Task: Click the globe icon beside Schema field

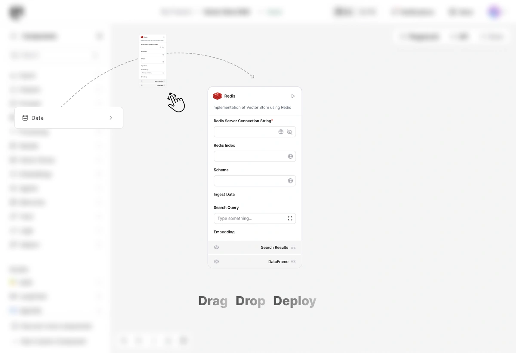Action: 290,180
